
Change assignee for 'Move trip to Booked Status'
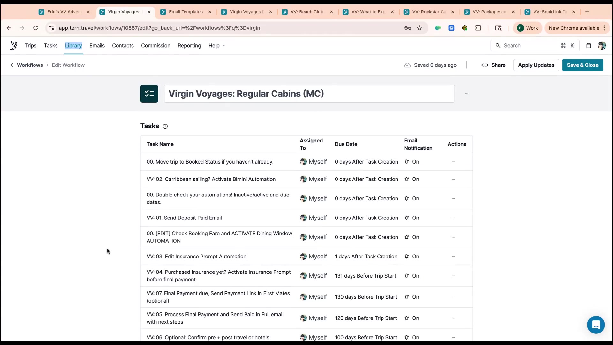click(314, 162)
